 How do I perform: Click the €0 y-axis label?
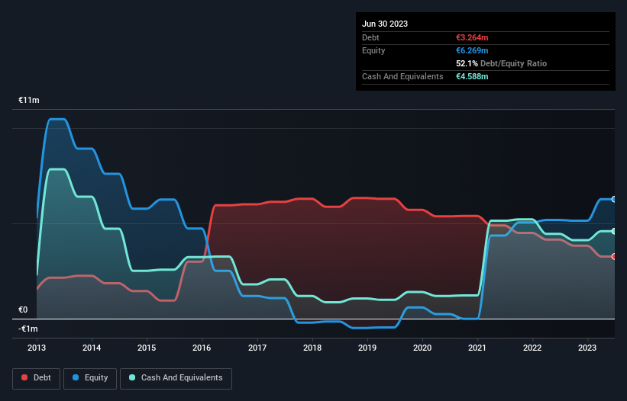[23, 310]
